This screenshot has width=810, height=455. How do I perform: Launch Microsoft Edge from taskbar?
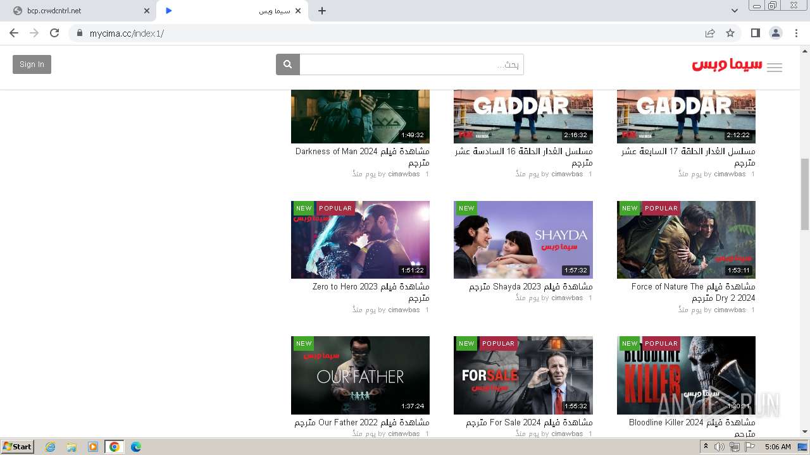[x=135, y=447]
